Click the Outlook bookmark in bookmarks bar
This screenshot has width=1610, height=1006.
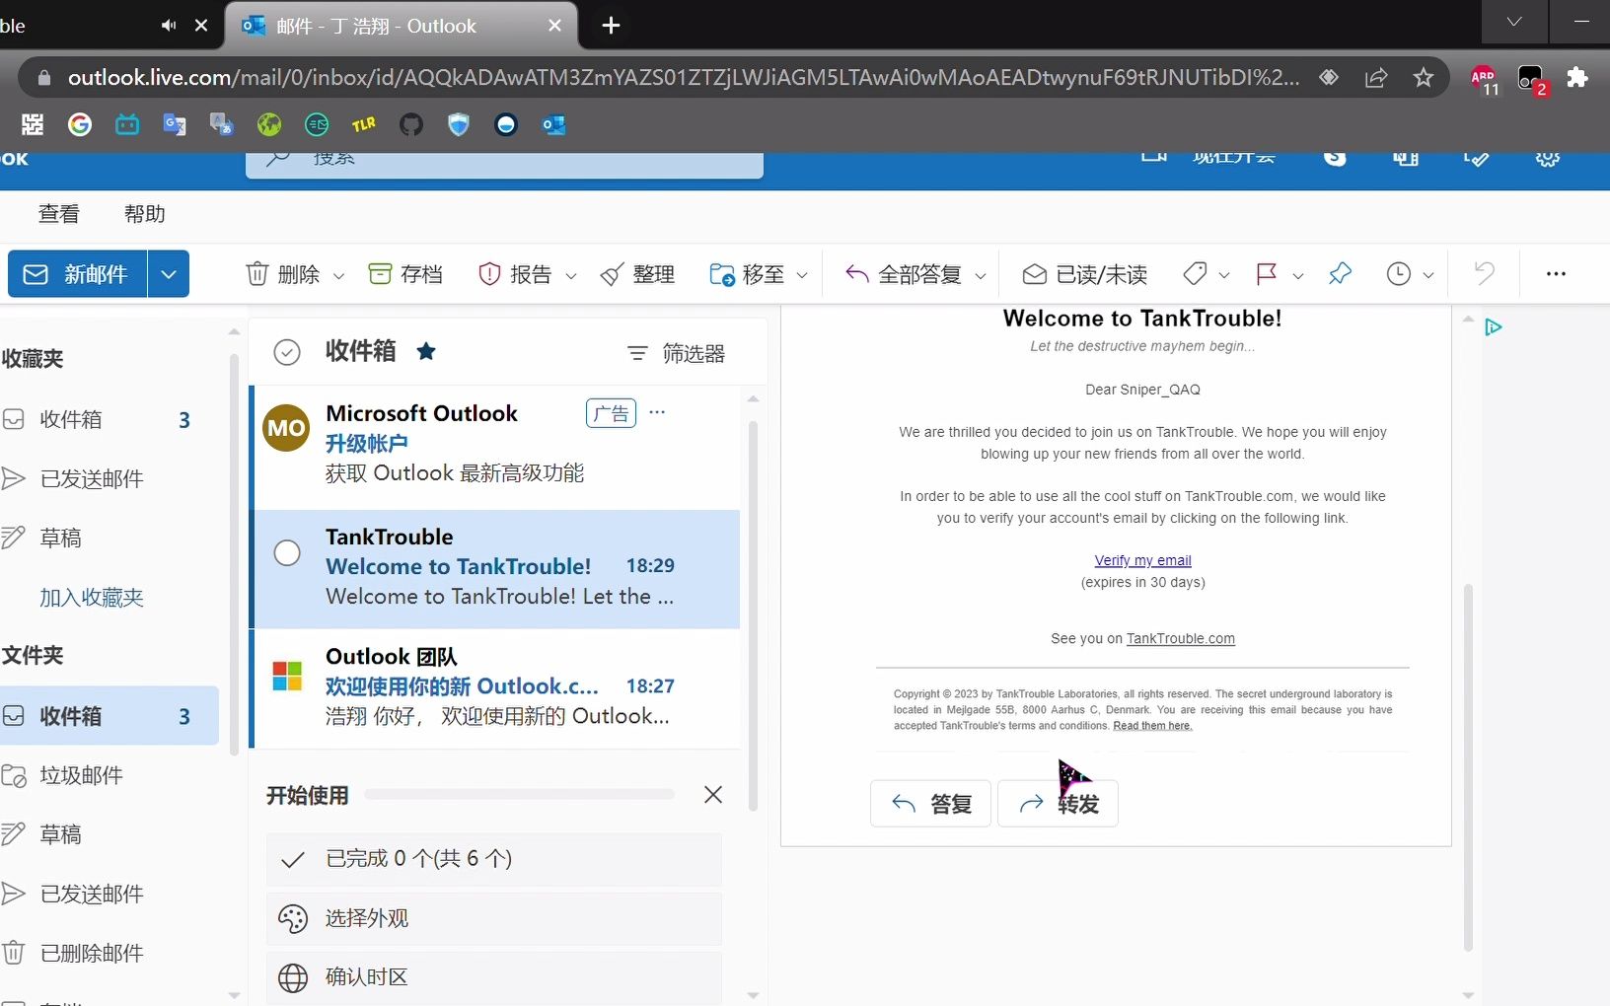click(x=553, y=124)
